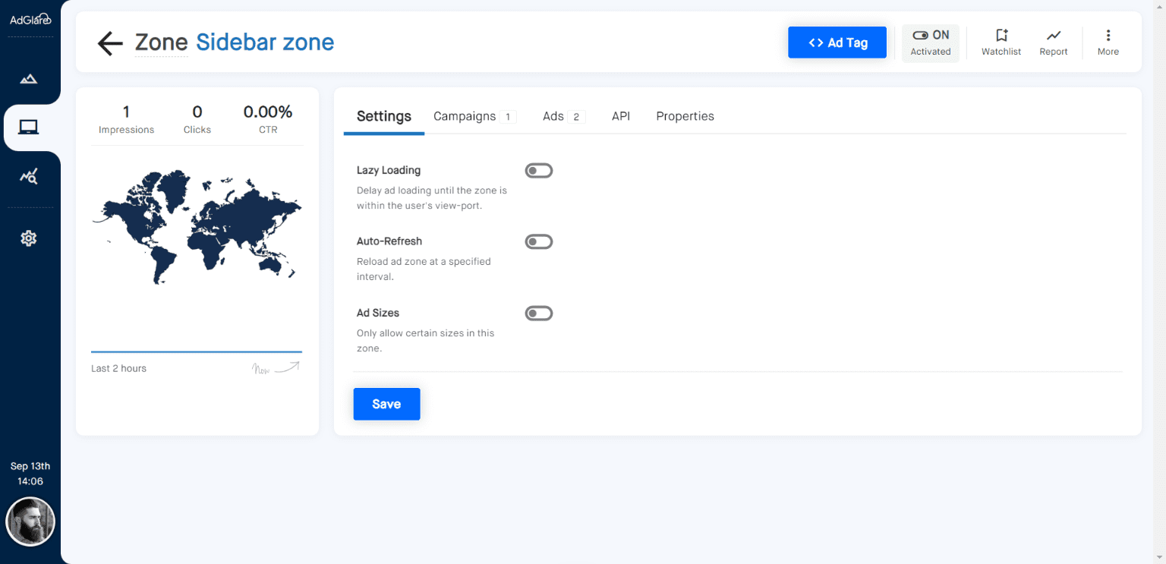This screenshot has width=1166, height=564.
Task: Enable Lazy Loading for the zone
Action: pos(539,170)
